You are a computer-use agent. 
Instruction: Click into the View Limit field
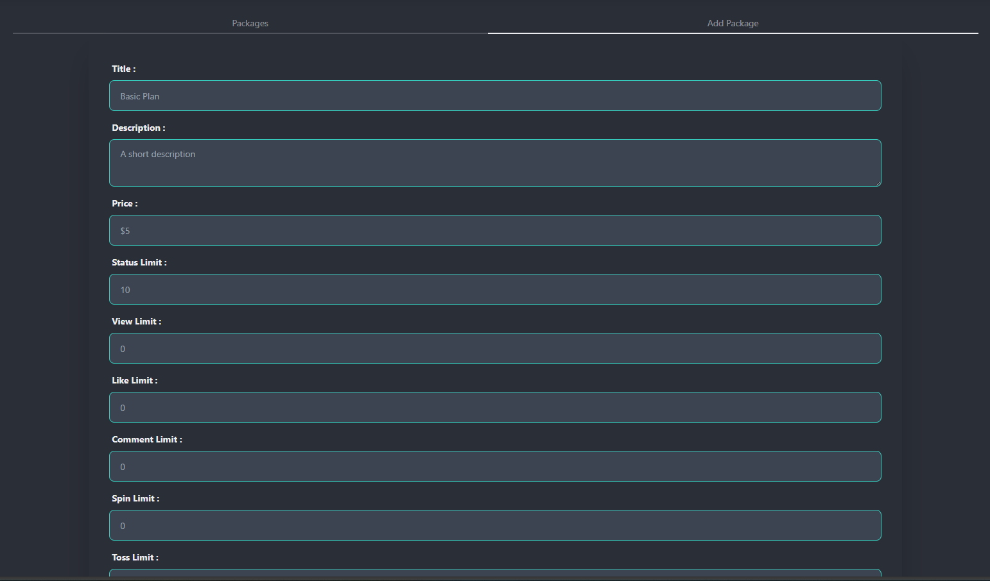click(x=494, y=348)
